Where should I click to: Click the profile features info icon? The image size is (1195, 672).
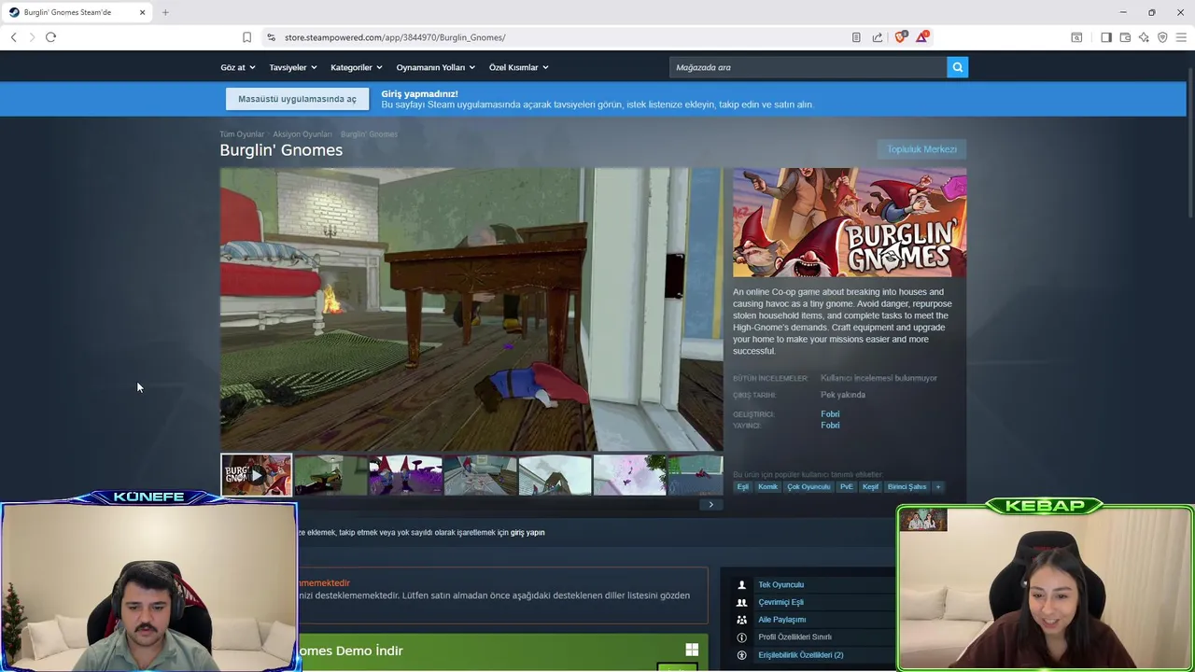(x=741, y=637)
